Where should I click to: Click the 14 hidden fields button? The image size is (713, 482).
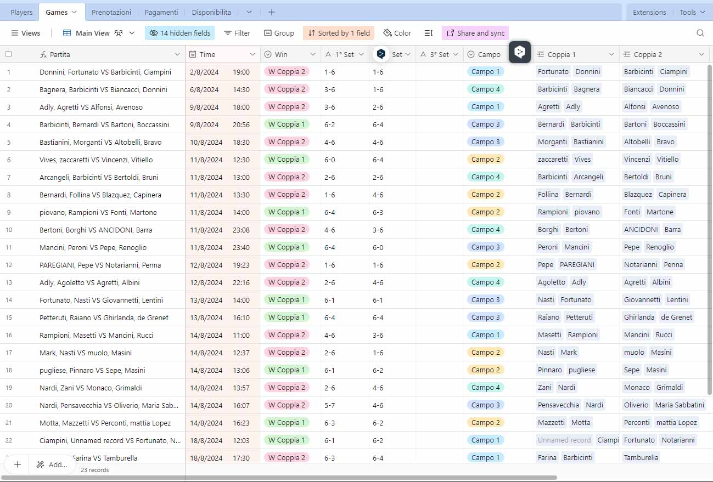pyautogui.click(x=179, y=33)
